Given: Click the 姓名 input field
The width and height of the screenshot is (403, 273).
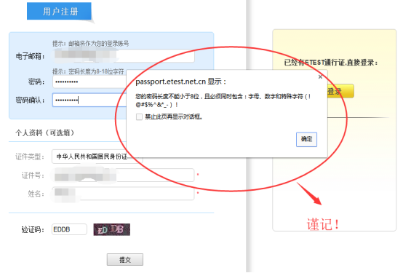Looking at the screenshot, I should (x=124, y=194).
